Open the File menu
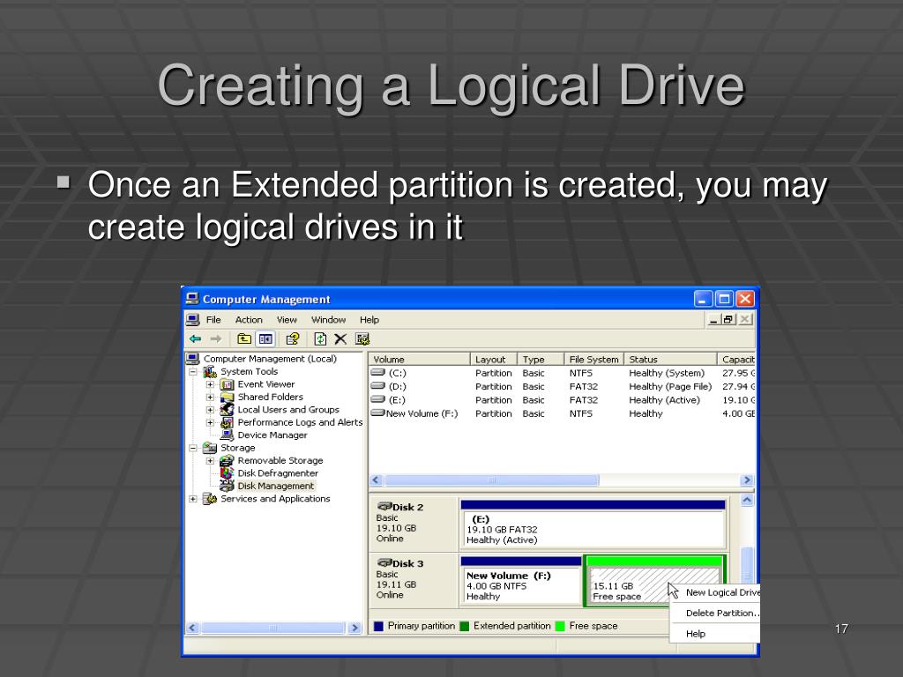The image size is (903, 677). (213, 319)
